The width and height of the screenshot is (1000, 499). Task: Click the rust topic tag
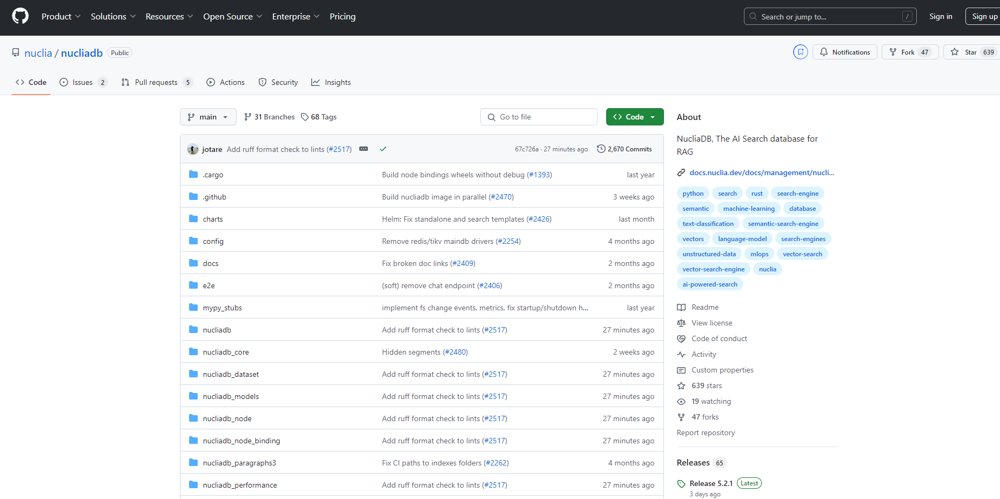click(757, 193)
